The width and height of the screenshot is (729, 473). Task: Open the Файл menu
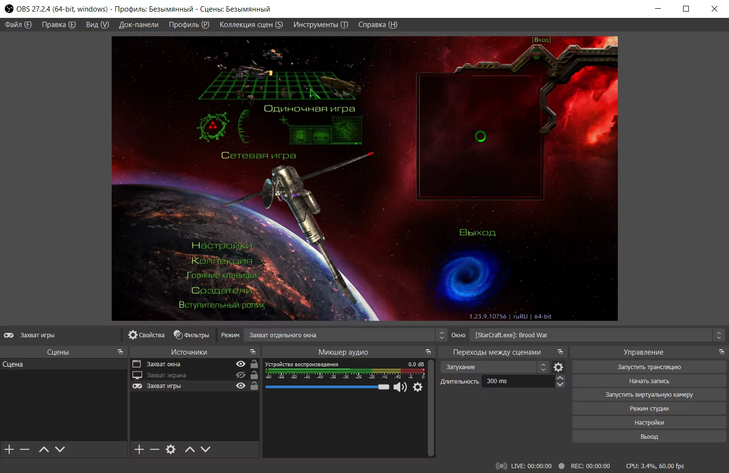coord(18,25)
